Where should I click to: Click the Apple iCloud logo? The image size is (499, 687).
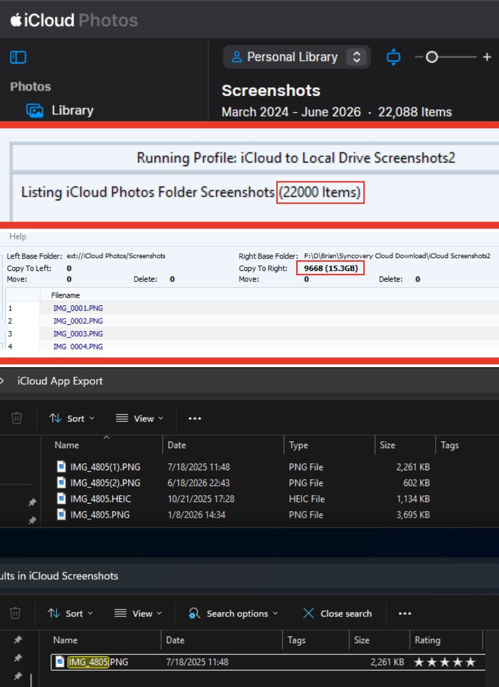(16, 20)
